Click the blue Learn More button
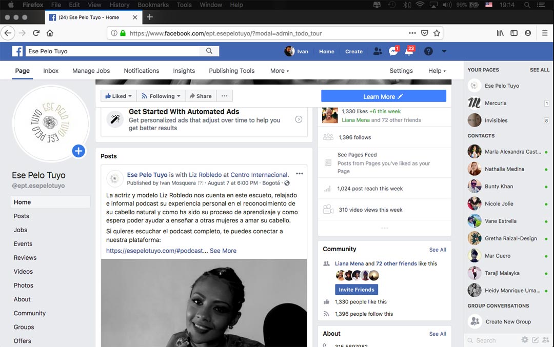Viewport: 554px width, 347px height. click(383, 96)
